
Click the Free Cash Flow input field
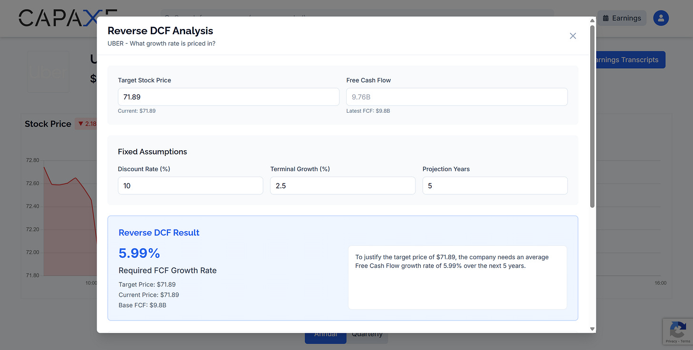[457, 97]
